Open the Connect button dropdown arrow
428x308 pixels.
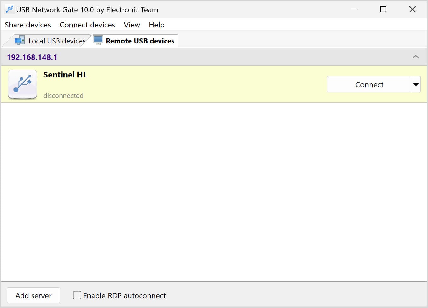[x=416, y=84]
